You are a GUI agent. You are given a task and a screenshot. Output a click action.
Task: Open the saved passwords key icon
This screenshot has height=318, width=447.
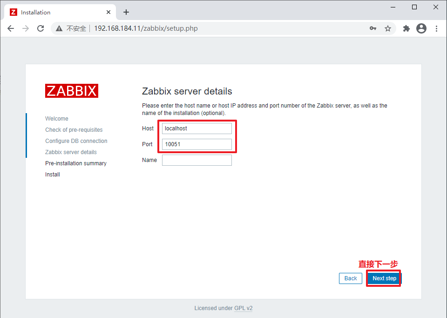click(x=373, y=28)
